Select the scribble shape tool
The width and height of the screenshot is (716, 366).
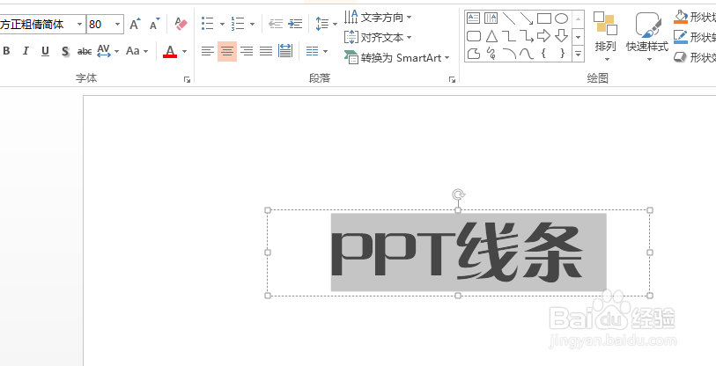[491, 54]
